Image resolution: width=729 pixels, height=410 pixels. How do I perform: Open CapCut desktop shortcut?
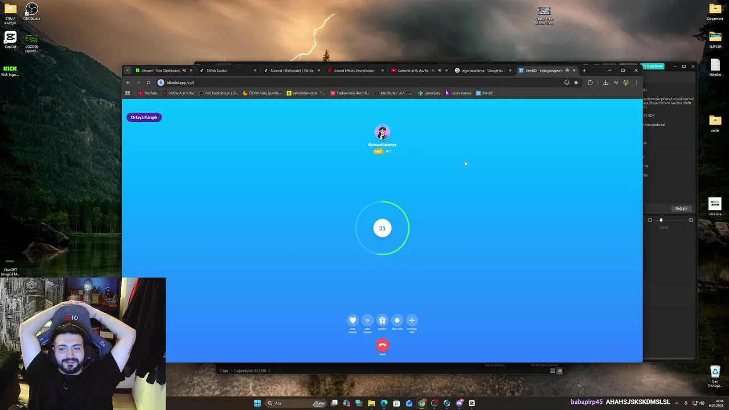[x=10, y=40]
